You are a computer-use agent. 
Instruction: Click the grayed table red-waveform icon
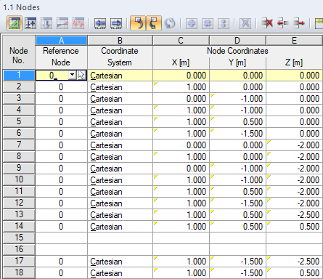point(78,23)
